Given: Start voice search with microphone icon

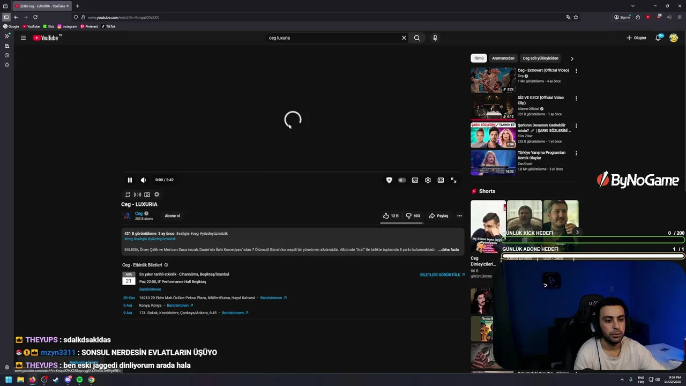Looking at the screenshot, I should click(435, 38).
